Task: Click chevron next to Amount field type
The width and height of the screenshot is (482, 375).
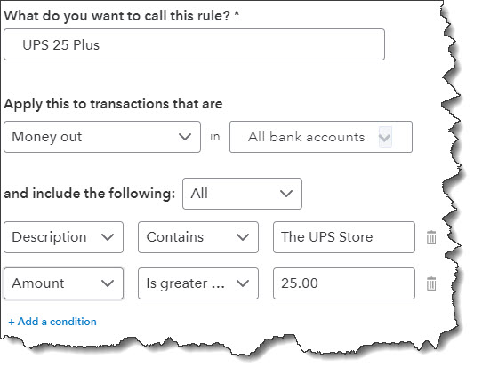Action: [108, 283]
